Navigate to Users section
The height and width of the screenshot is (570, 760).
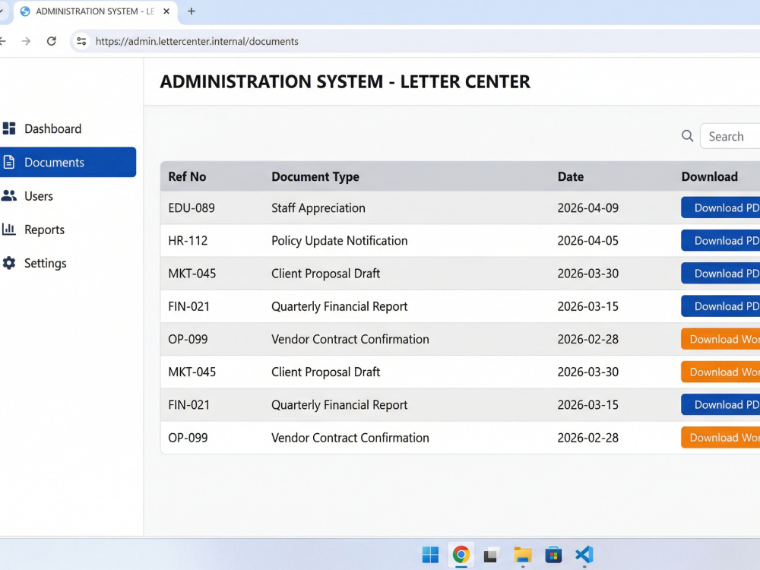pos(39,196)
